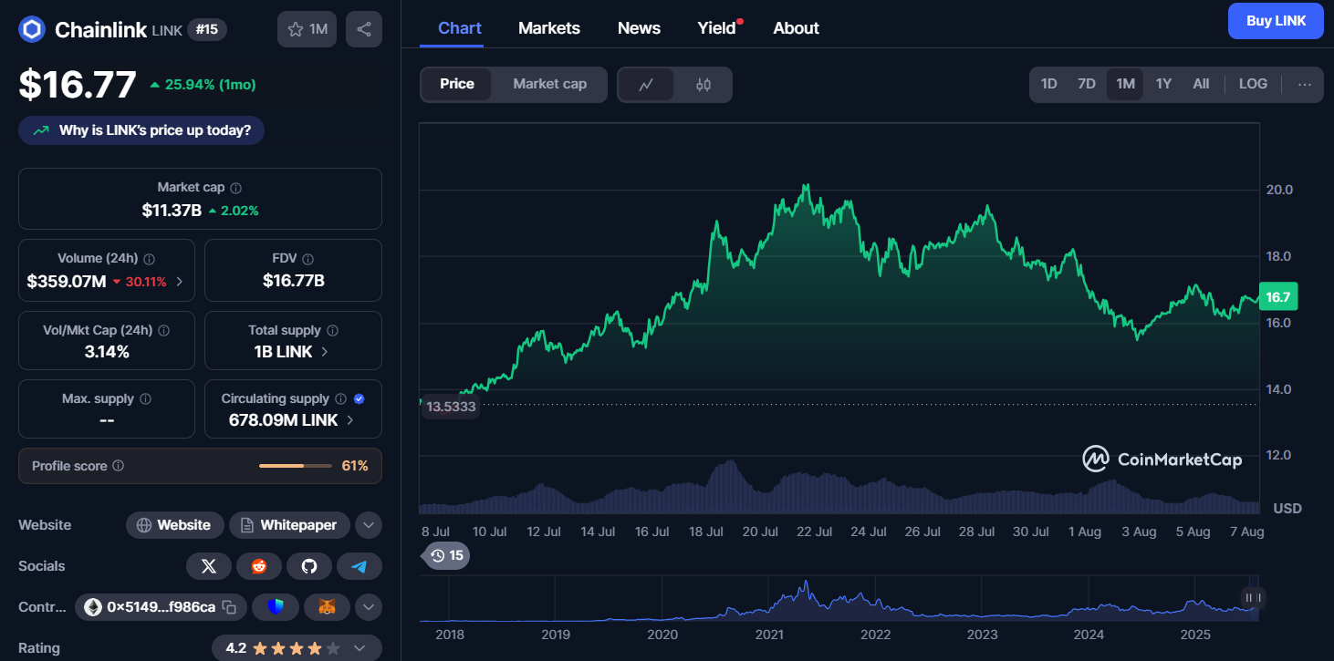Open the Telegram social link
The height and width of the screenshot is (661, 1334).
tap(360, 566)
